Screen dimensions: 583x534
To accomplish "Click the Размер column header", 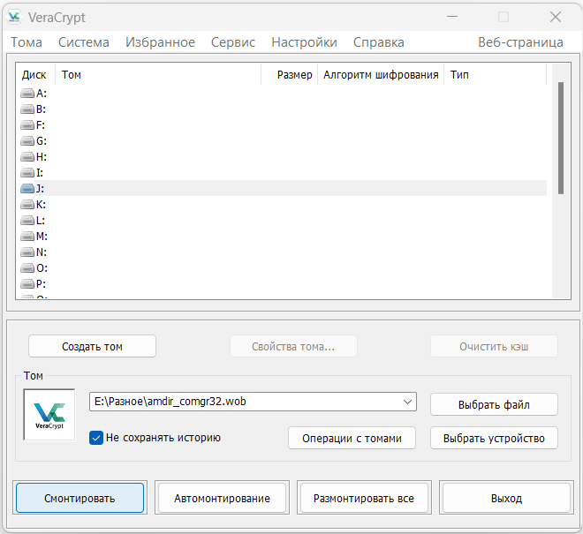I will point(289,75).
